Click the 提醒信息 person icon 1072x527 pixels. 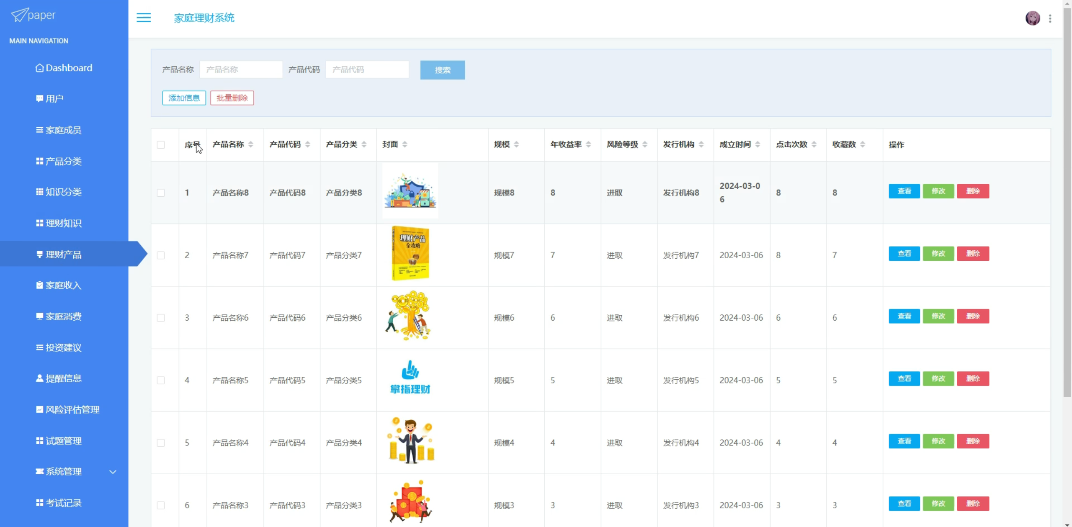[x=39, y=378]
